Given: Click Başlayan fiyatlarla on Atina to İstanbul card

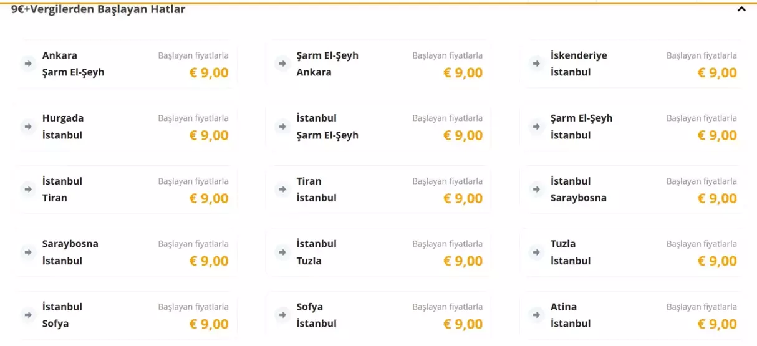Looking at the screenshot, I should click(702, 307).
